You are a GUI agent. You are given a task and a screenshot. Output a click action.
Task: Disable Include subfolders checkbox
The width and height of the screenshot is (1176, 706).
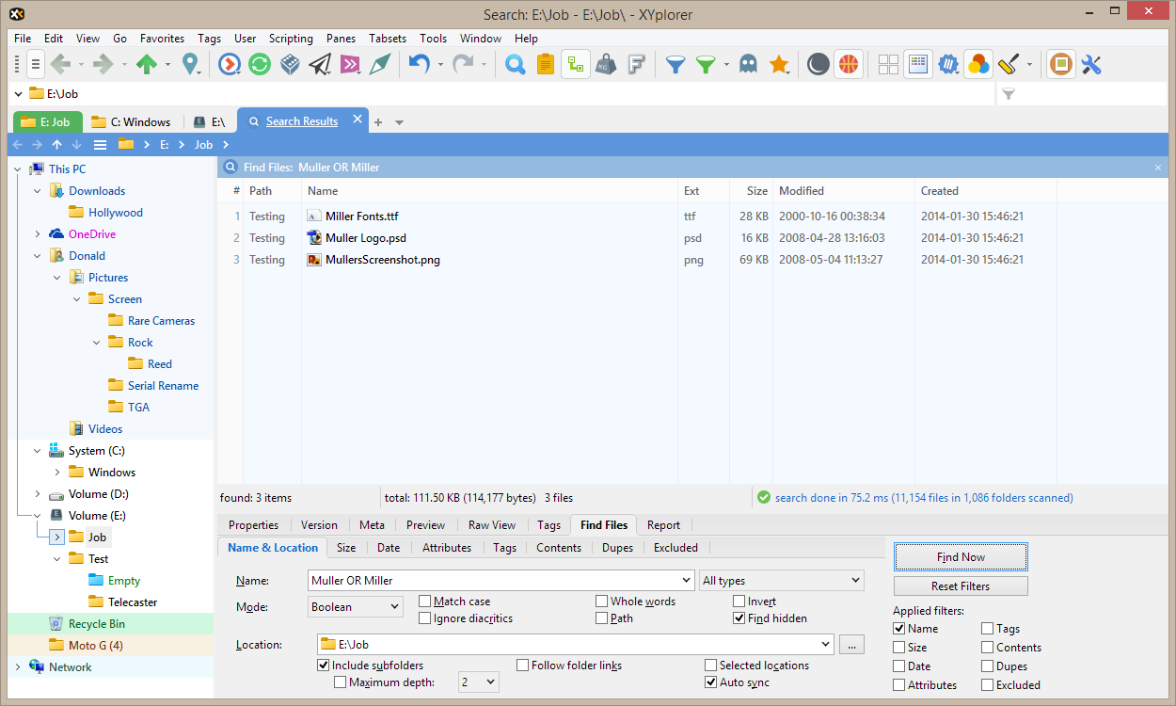point(324,666)
